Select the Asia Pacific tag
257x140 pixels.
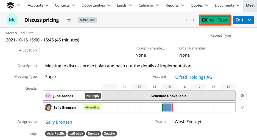56,133
